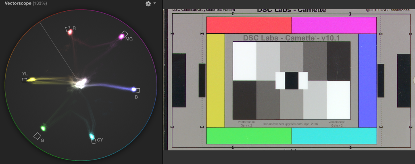Viewport: 415px width, 164px height.
Task: Expand the dropdown arrow beside the gear
Action: [154, 4]
